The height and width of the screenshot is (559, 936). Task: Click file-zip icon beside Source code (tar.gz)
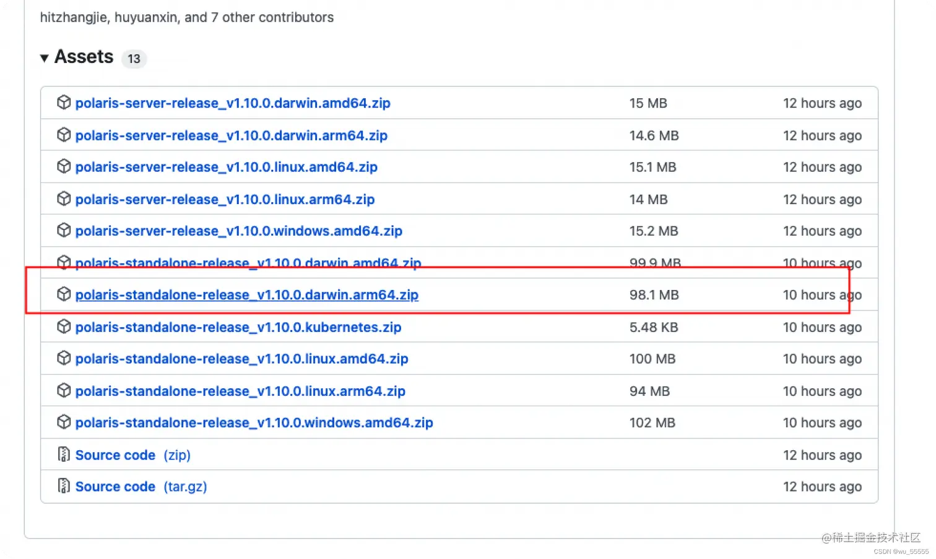pyautogui.click(x=64, y=486)
